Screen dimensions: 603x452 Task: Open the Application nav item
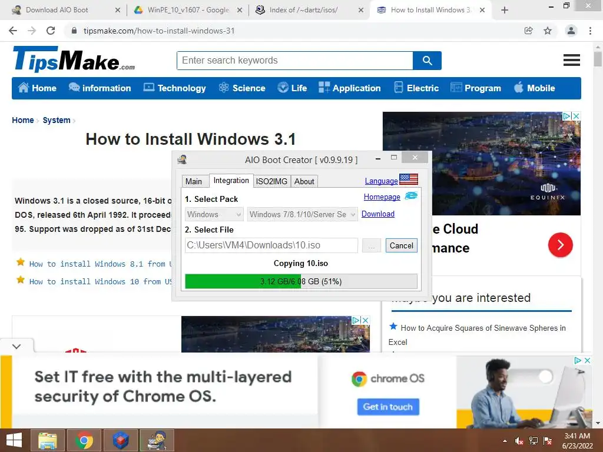[350, 88]
